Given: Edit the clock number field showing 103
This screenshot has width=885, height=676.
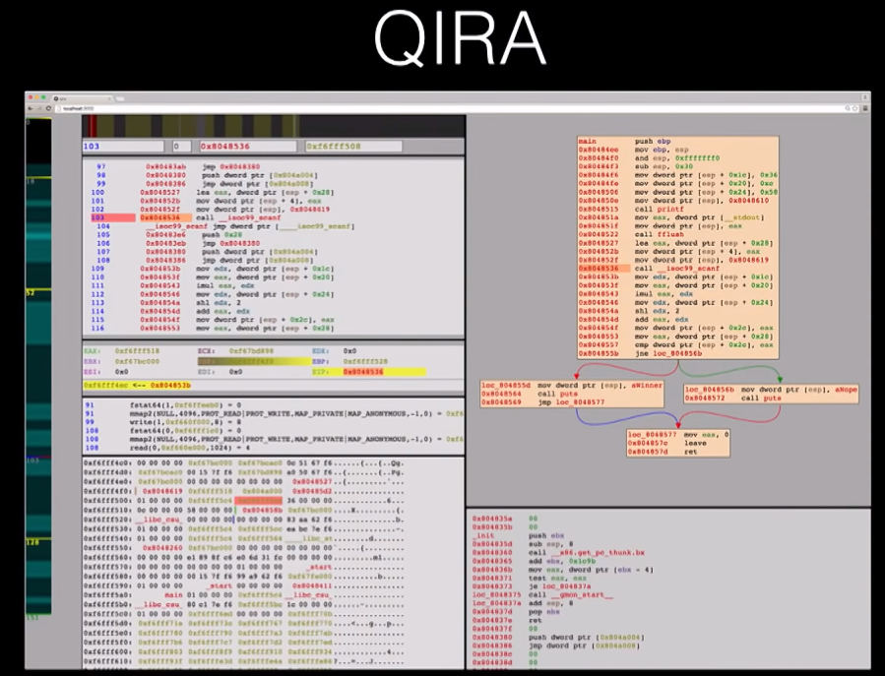Looking at the screenshot, I should (x=123, y=147).
